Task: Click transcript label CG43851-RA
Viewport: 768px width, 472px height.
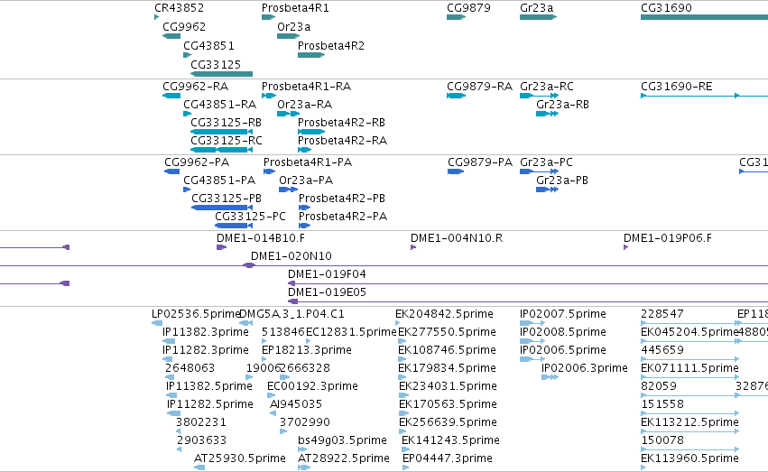Action: click(220, 105)
